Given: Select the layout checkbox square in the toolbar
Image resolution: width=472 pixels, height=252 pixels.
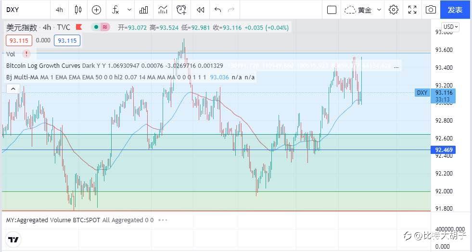Looking at the screenshot, I should point(332,10).
